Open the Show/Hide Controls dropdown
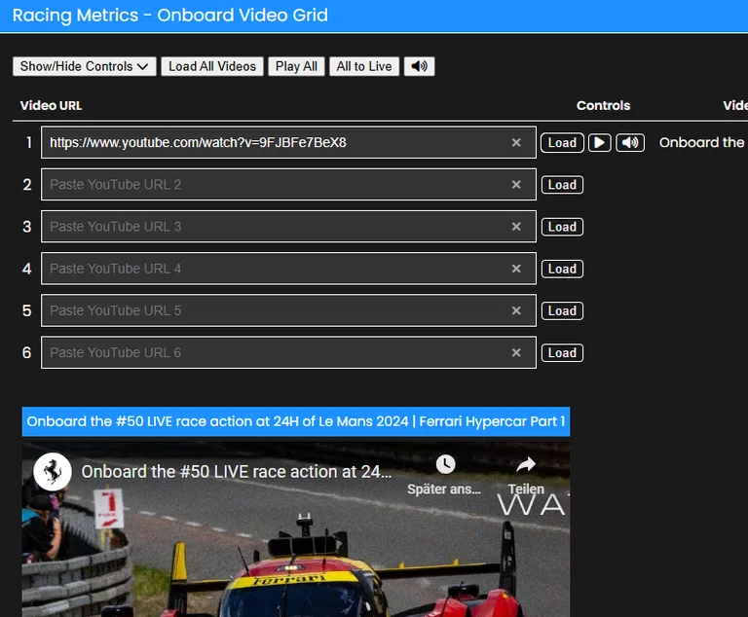The width and height of the screenshot is (748, 617). click(x=85, y=66)
